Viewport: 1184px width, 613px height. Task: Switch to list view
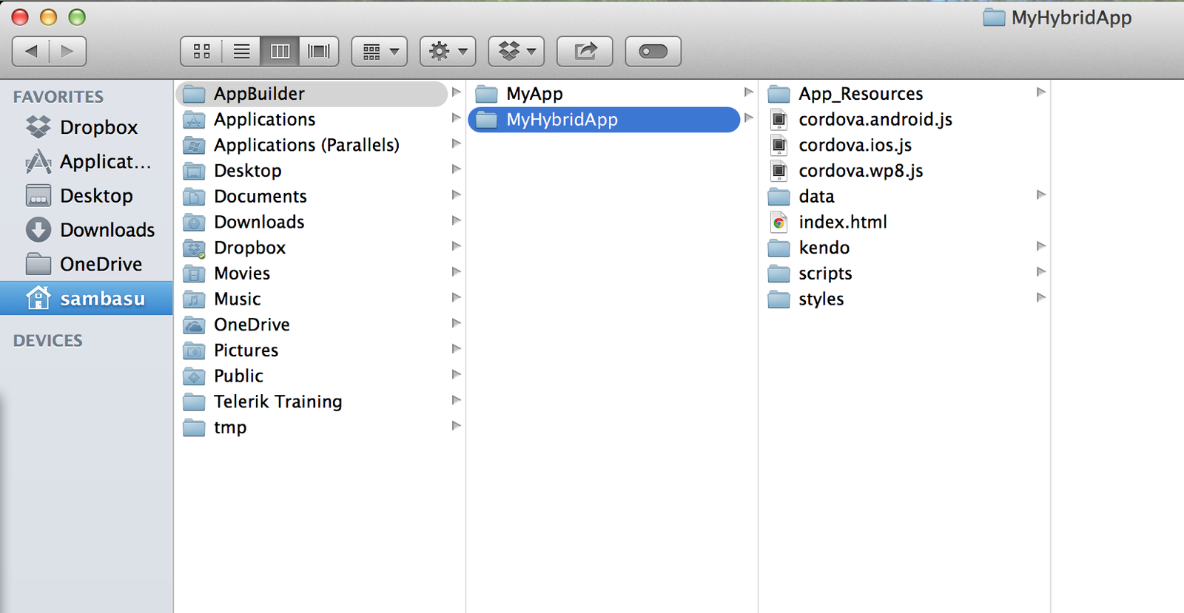click(241, 51)
